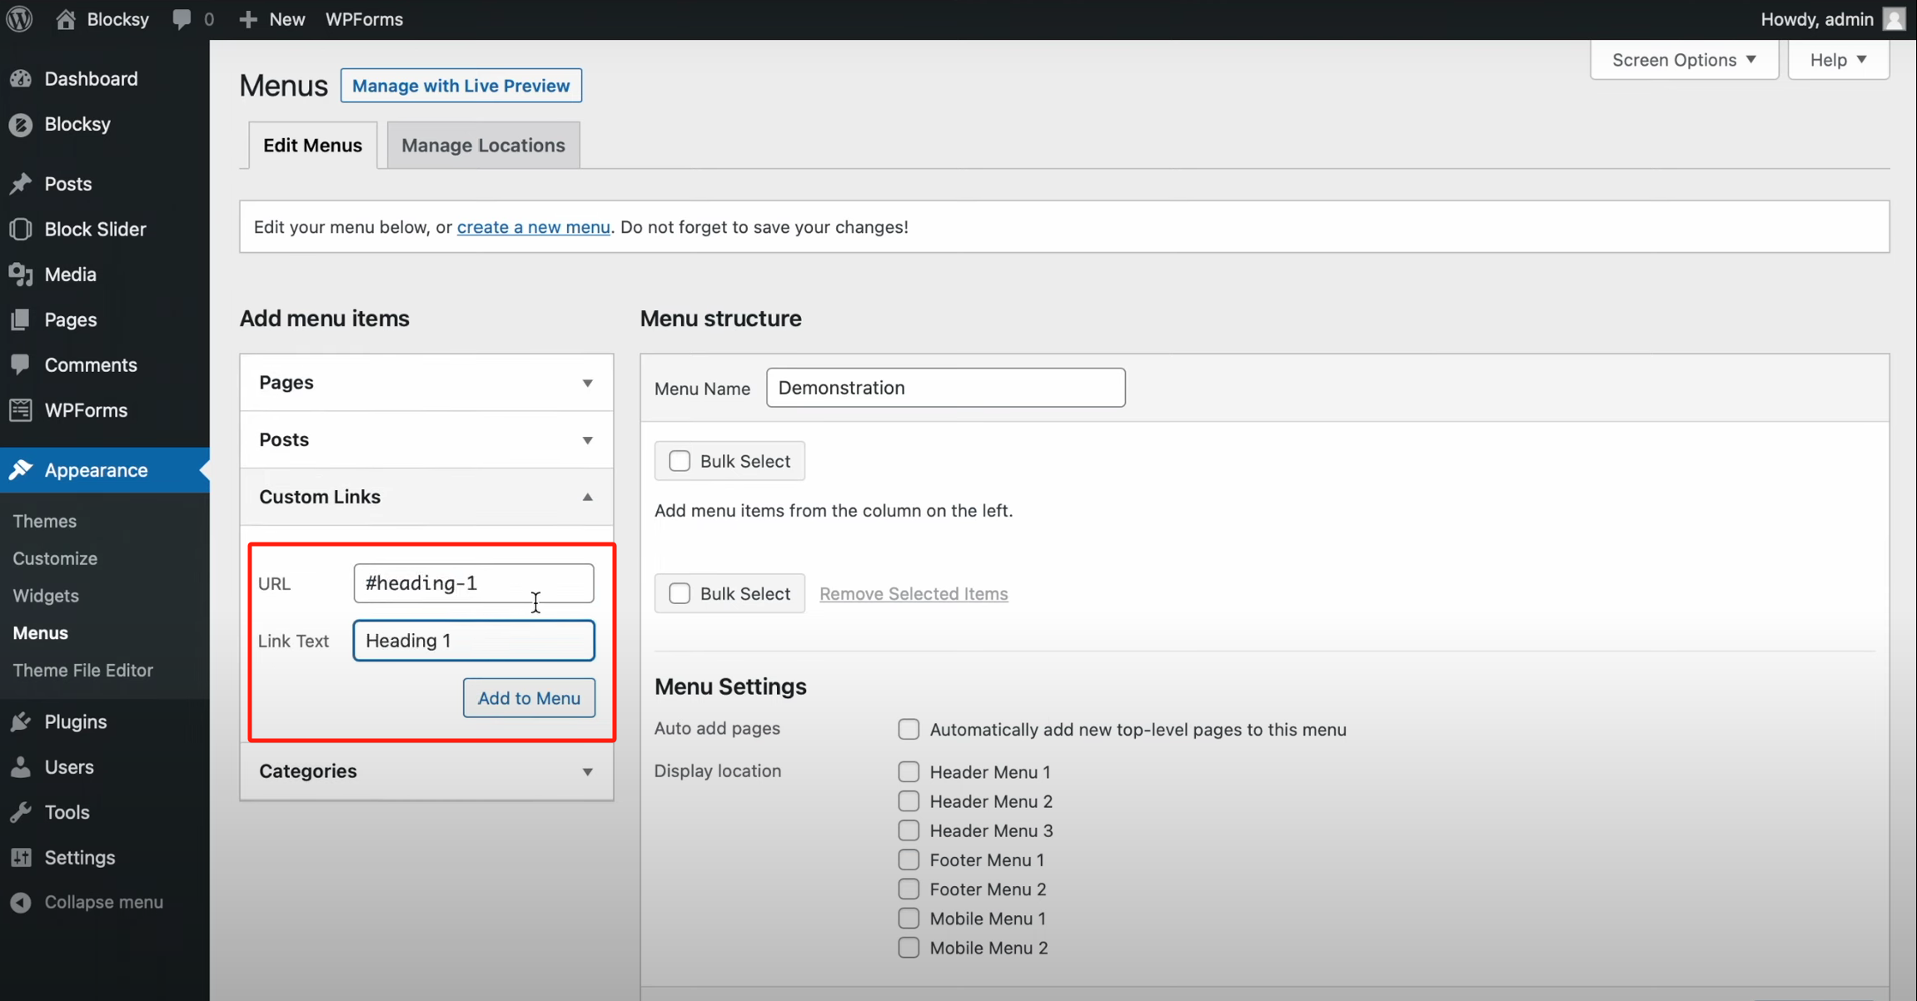Open Block Slider sidebar icon

21,229
